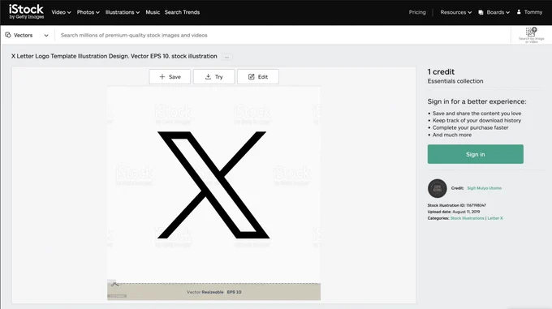Click the 'Essentials collection' text
This screenshot has height=309, width=552.
coord(455,81)
